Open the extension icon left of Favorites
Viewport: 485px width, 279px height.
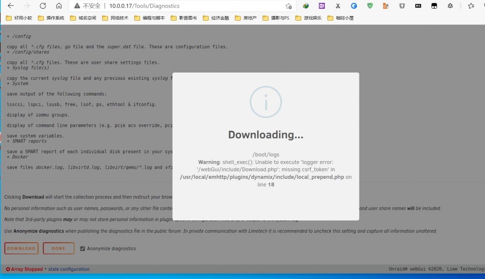(x=450, y=6)
